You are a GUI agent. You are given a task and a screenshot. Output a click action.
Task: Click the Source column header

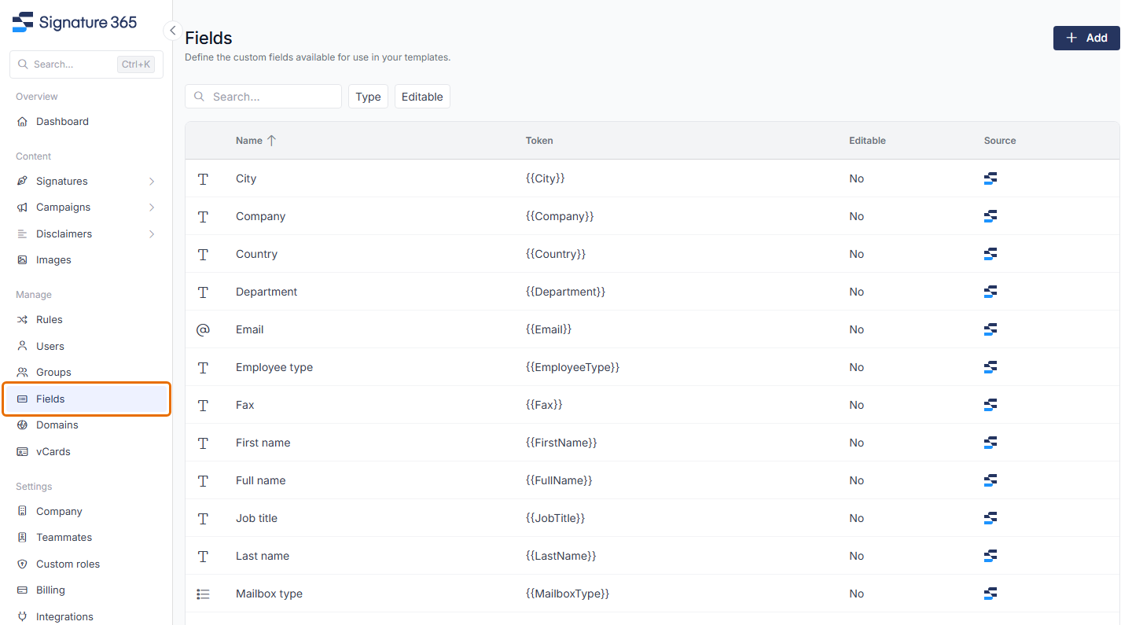(x=1000, y=141)
